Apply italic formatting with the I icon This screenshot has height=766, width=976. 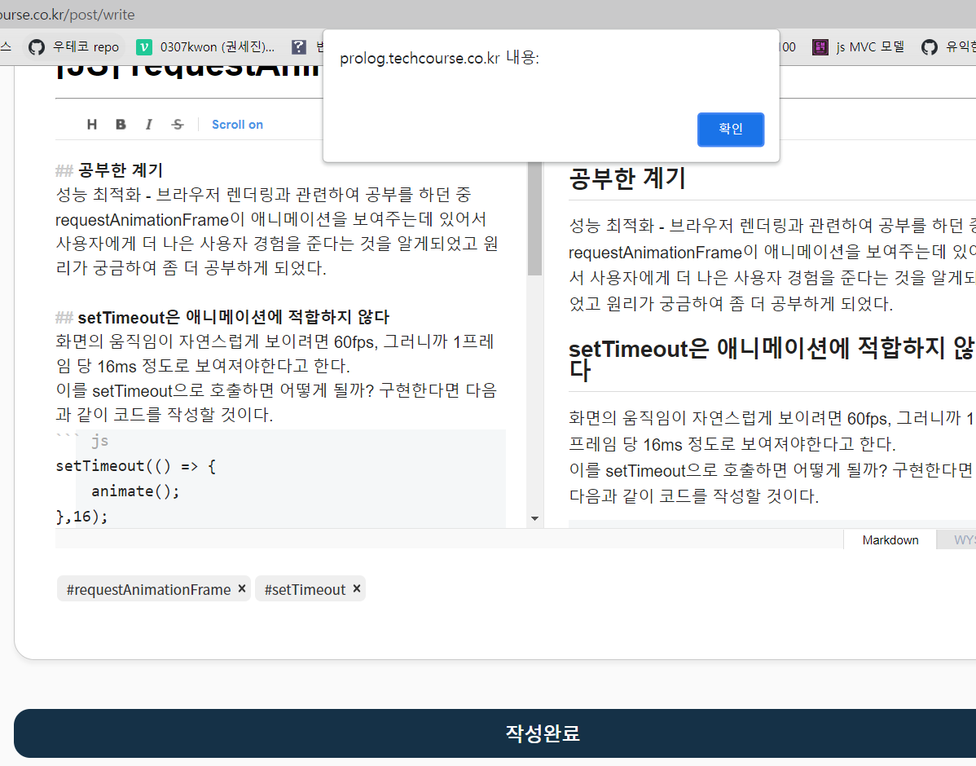tap(148, 124)
